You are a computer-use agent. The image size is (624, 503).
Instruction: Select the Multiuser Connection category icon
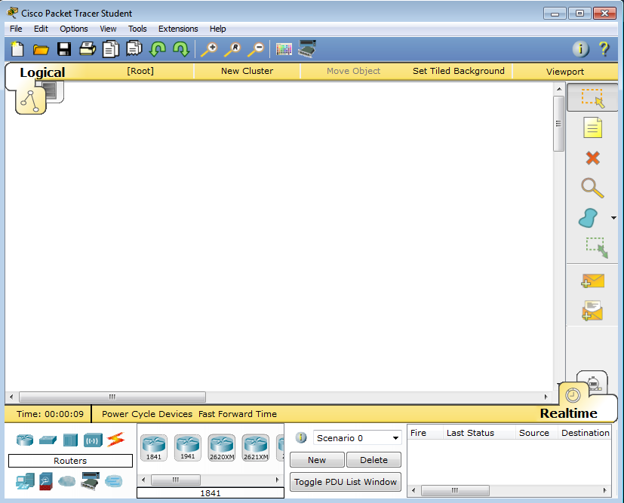113,482
